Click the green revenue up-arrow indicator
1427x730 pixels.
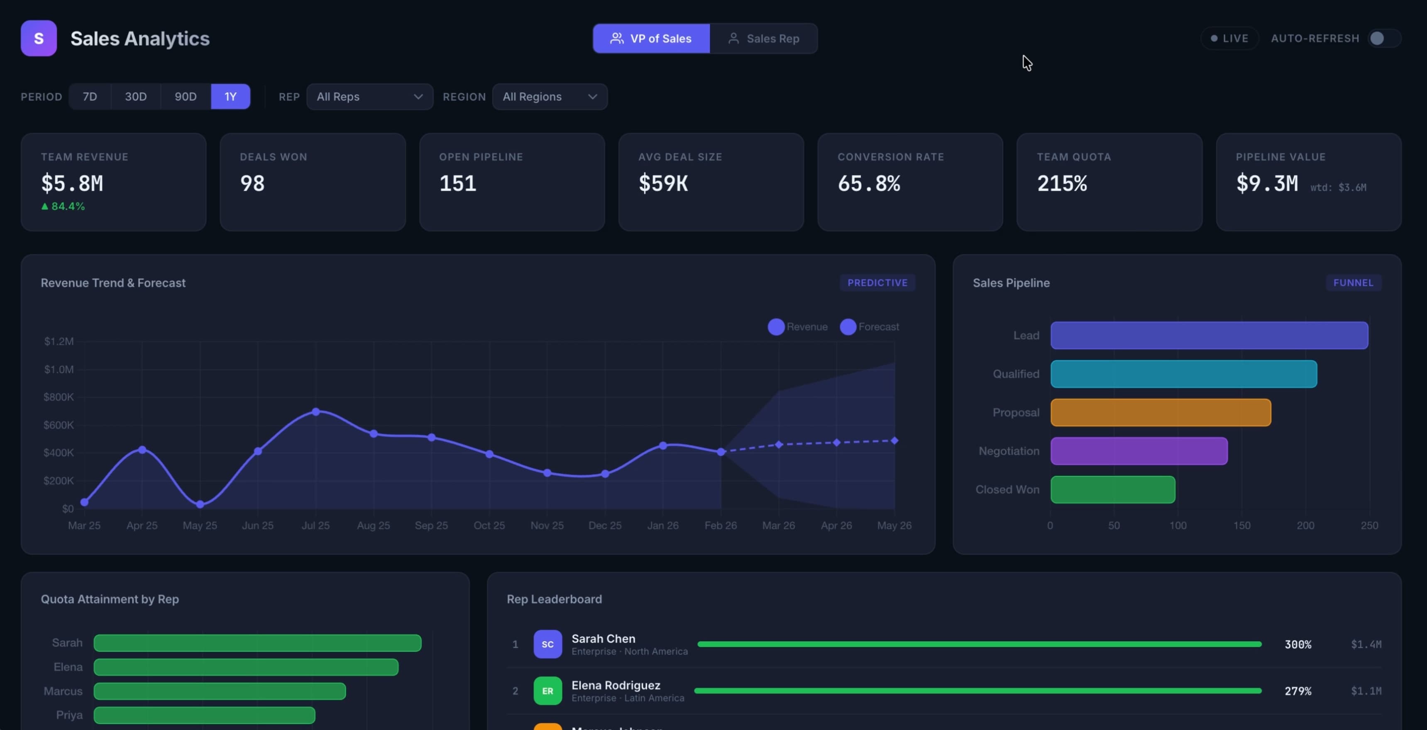pos(45,206)
